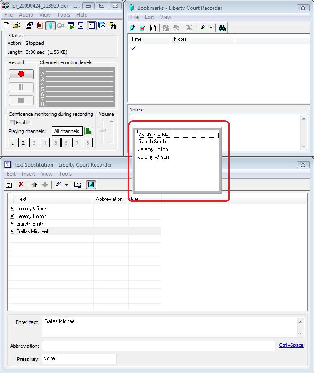Toggle playing channel 1 button
The height and width of the screenshot is (373, 314).
(x=13, y=143)
